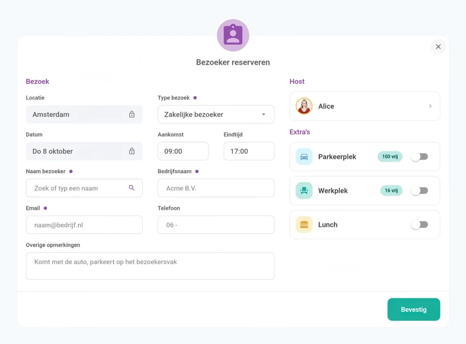The width and height of the screenshot is (466, 344).
Task: Click the search magnifier in Naam bezoeker
Action: (132, 188)
